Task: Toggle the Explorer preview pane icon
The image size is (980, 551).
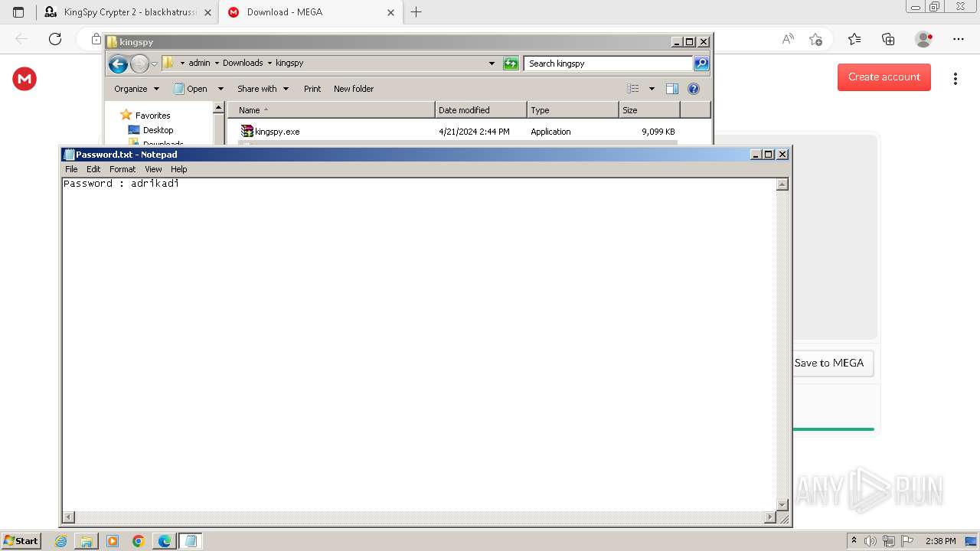Action: 672,89
